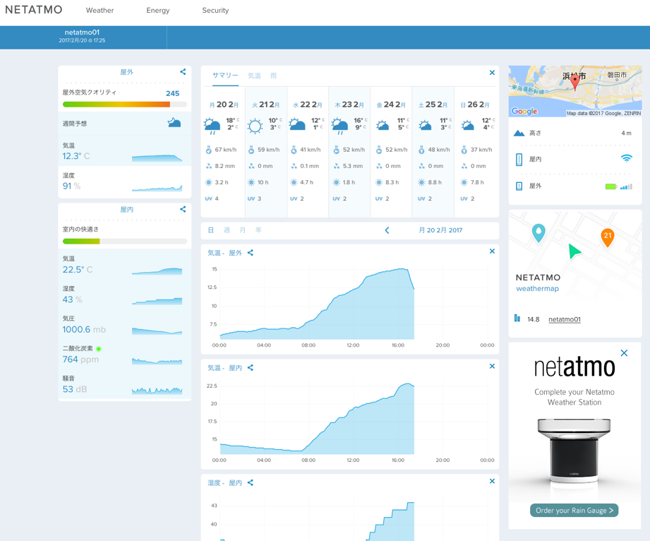The height and width of the screenshot is (541, 650).
Task: Share the outdoor (屋外) module panel
Action: pos(183,72)
